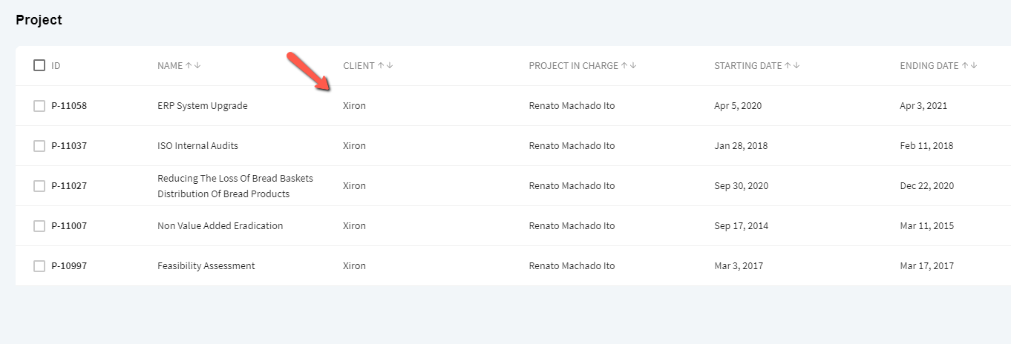Sort by Ending Date arrows
Viewport: 1011px width, 344px height.
point(969,65)
